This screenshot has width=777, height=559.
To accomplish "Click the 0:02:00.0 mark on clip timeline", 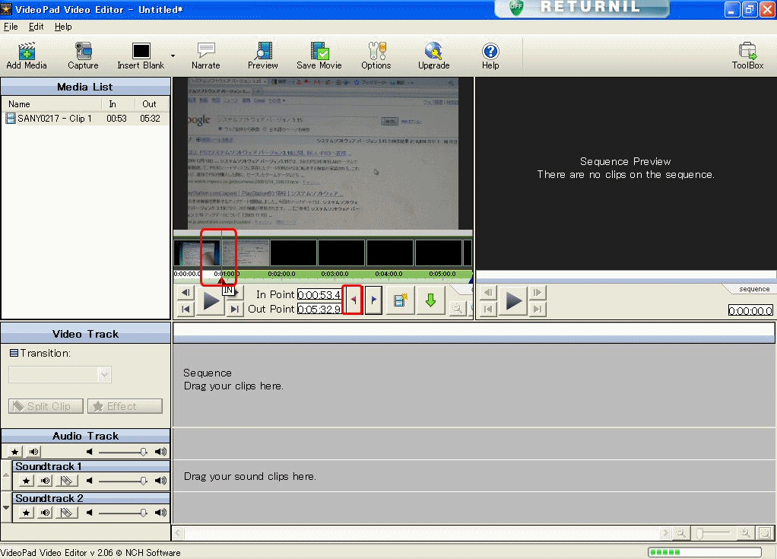I will tap(281, 274).
